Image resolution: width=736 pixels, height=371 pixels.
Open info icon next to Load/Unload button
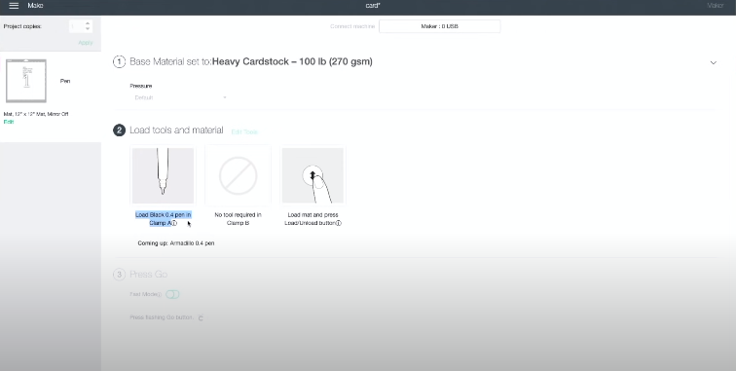pyautogui.click(x=339, y=223)
